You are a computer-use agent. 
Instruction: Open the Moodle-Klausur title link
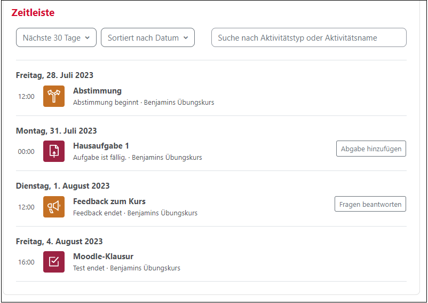pyautogui.click(x=103, y=257)
